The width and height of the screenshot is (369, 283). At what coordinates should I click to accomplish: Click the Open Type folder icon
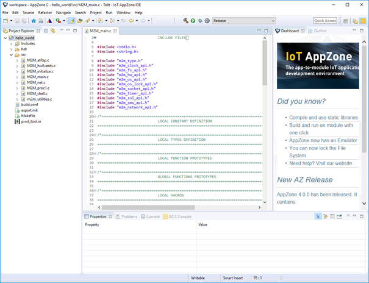pyautogui.click(x=80, y=21)
